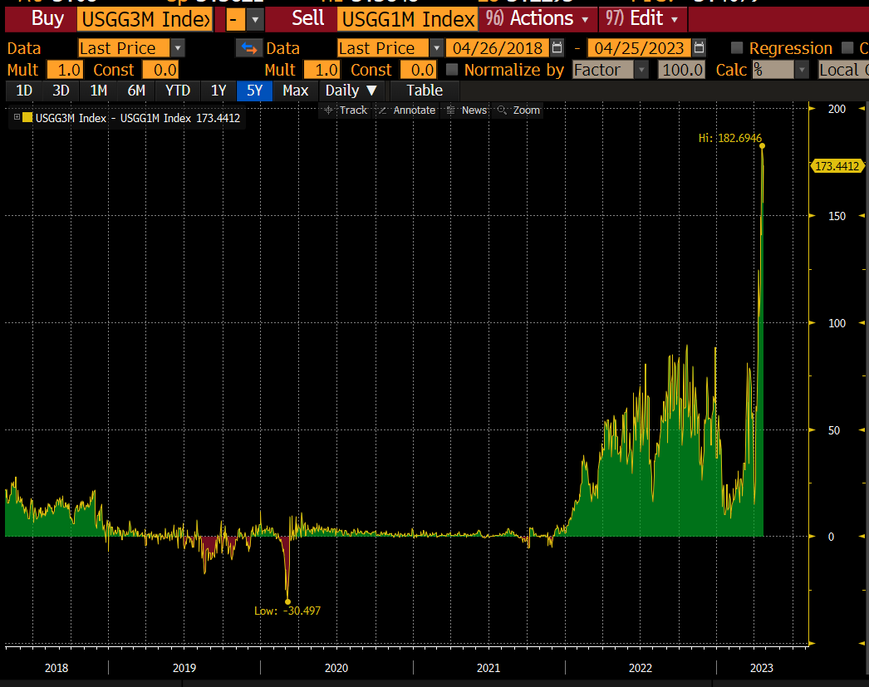Image resolution: width=869 pixels, height=687 pixels.
Task: Select the 3D range tab
Action: pyautogui.click(x=61, y=91)
